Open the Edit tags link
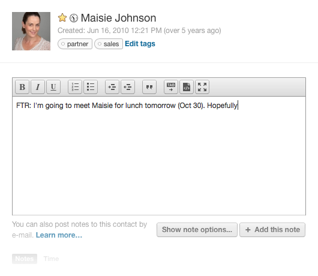This screenshot has width=318, height=276. pyautogui.click(x=140, y=44)
